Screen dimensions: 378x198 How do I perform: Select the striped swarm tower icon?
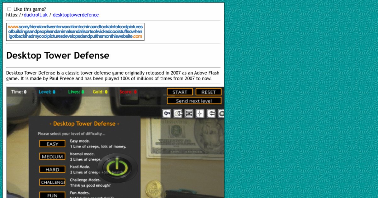point(189,113)
